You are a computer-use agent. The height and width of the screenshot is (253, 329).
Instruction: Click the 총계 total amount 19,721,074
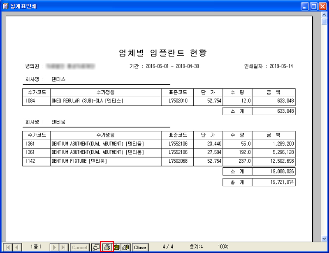pyautogui.click(x=282, y=182)
